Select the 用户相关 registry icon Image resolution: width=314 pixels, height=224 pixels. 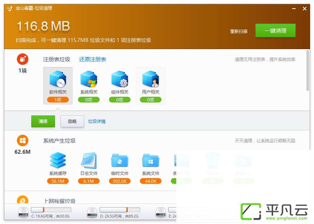(x=151, y=79)
